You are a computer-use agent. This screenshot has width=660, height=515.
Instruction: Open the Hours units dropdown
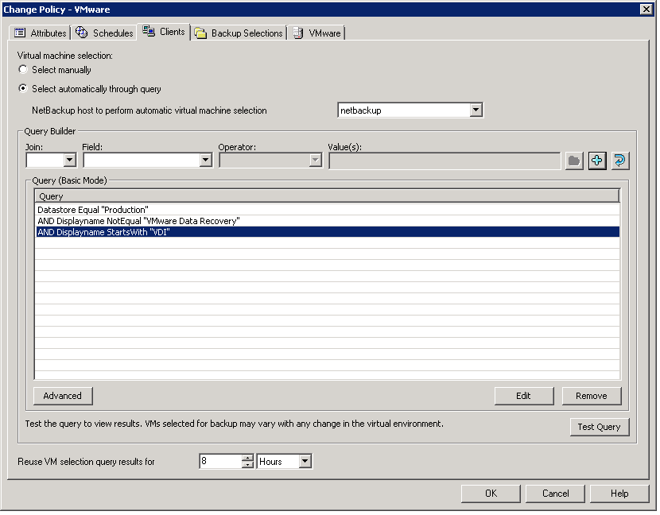pyautogui.click(x=304, y=461)
